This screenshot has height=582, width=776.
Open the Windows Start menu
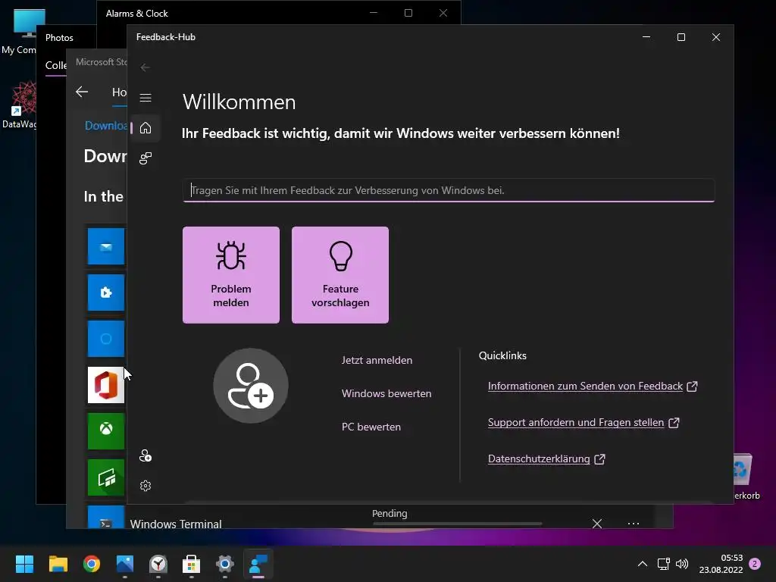tap(24, 564)
